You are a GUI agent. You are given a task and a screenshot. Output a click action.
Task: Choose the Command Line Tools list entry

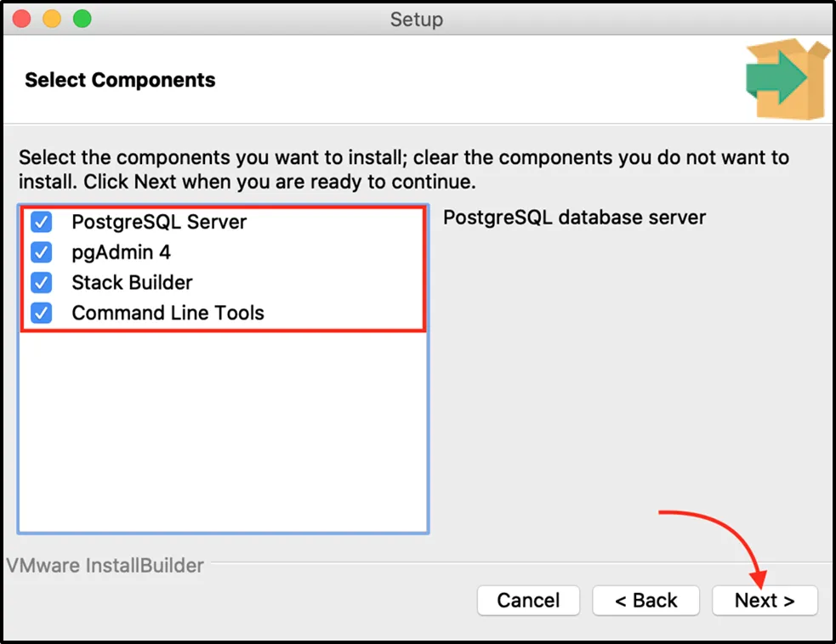coord(168,313)
